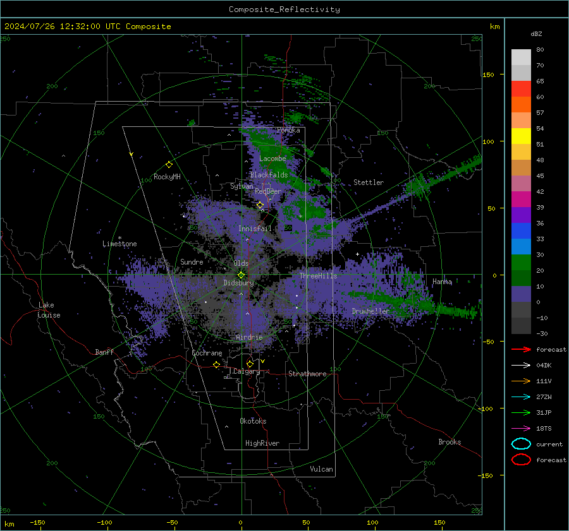Click the Strathmore city label
Viewport: 569px width, 531px height.
(307, 374)
